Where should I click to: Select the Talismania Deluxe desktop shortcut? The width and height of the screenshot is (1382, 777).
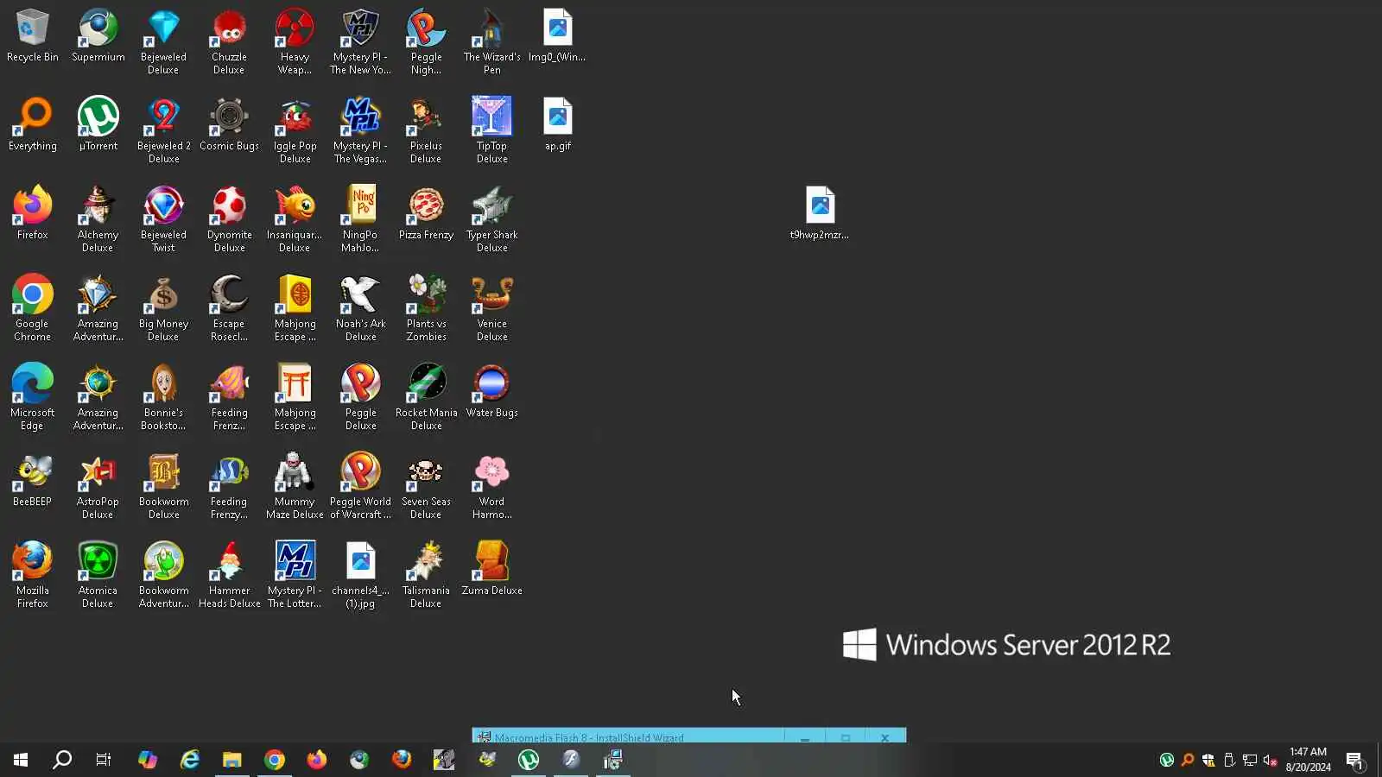[x=426, y=575]
